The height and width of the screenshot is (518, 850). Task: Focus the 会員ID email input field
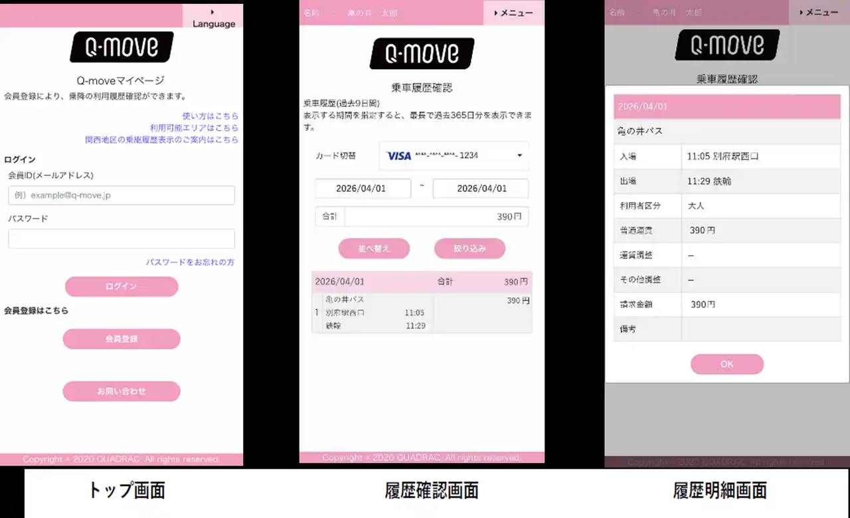pyautogui.click(x=122, y=195)
